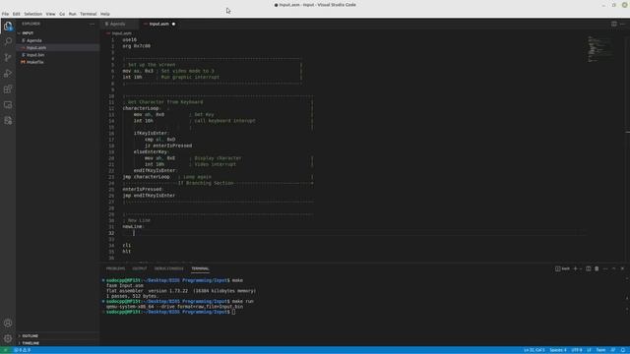Screen dimensions: 630x354
Task: Open the Accounts menu icon
Action: point(8,324)
